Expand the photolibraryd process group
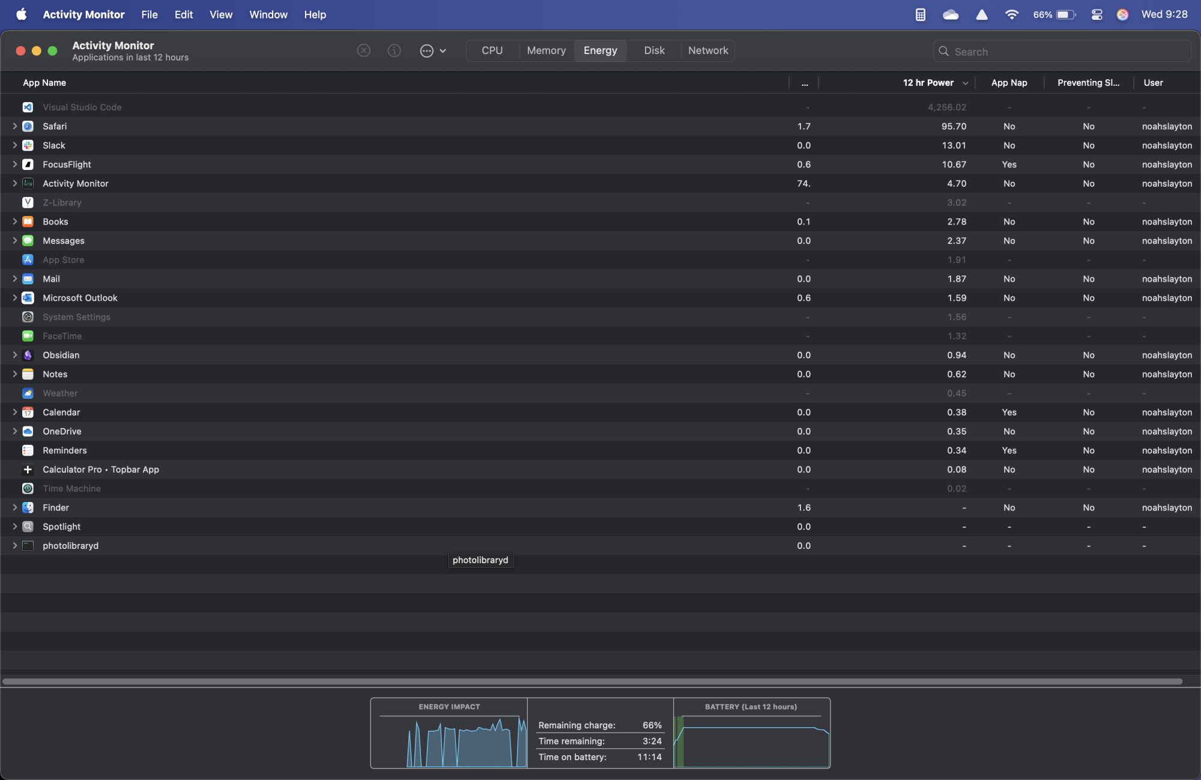The image size is (1201, 780). coord(14,546)
